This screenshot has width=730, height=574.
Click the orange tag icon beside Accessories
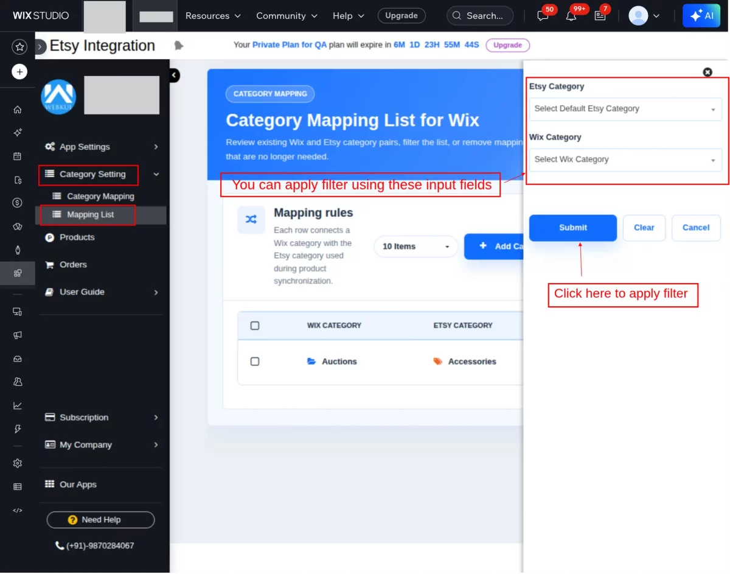click(x=438, y=362)
